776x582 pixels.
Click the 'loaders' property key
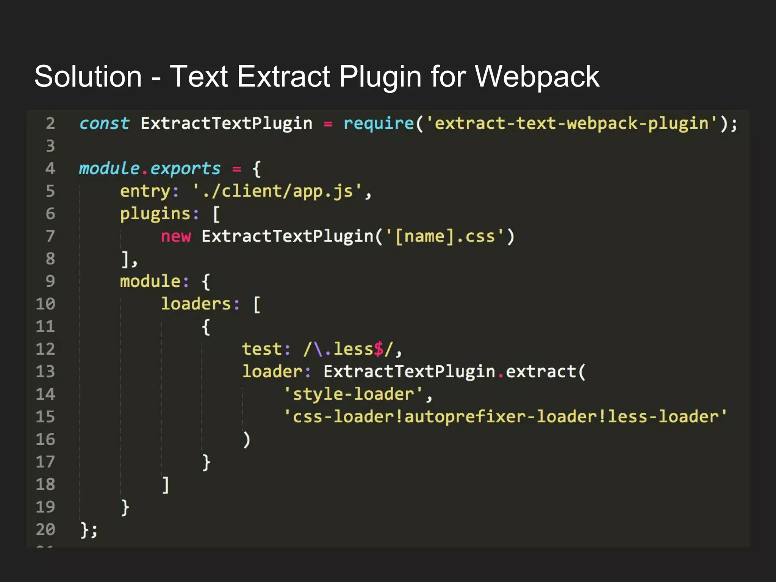click(196, 304)
